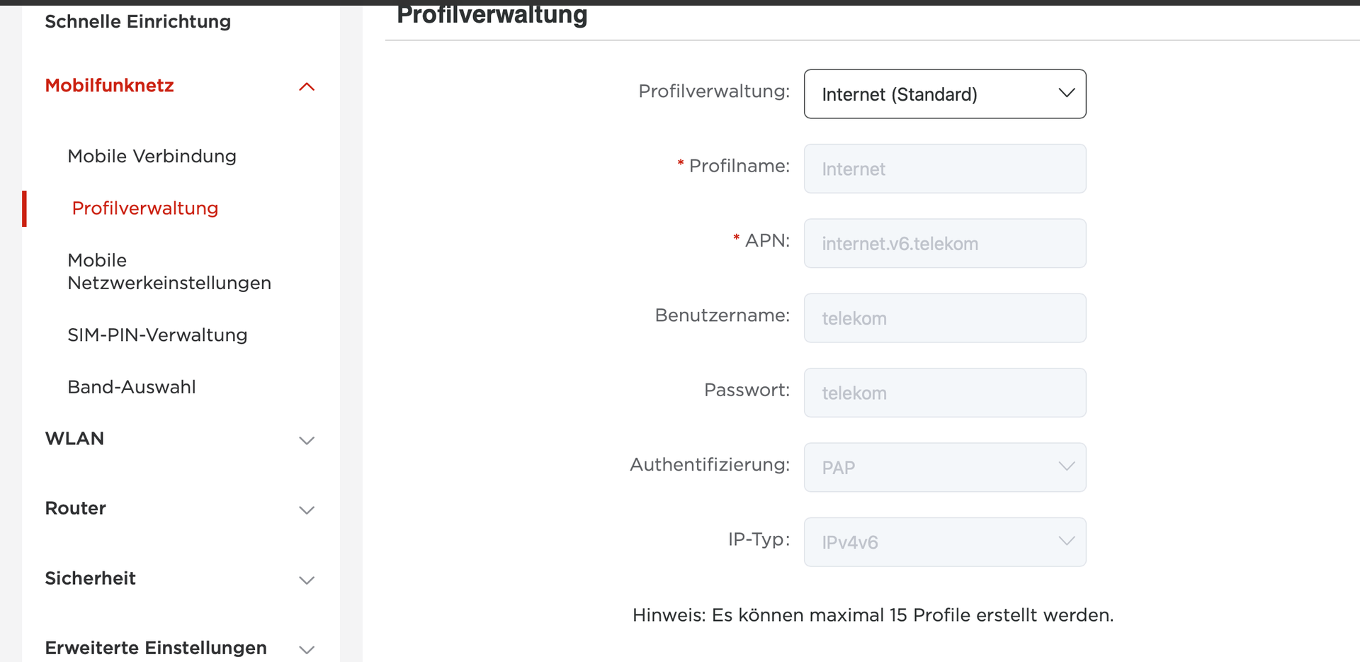Image resolution: width=1360 pixels, height=662 pixels.
Task: Open SIM-PIN-Verwaltung page
Action: point(157,335)
